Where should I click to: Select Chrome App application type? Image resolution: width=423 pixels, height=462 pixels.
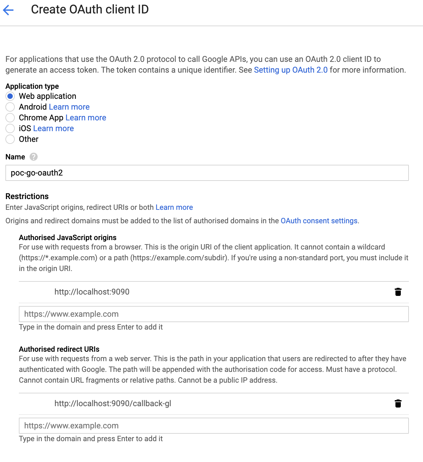coord(10,118)
